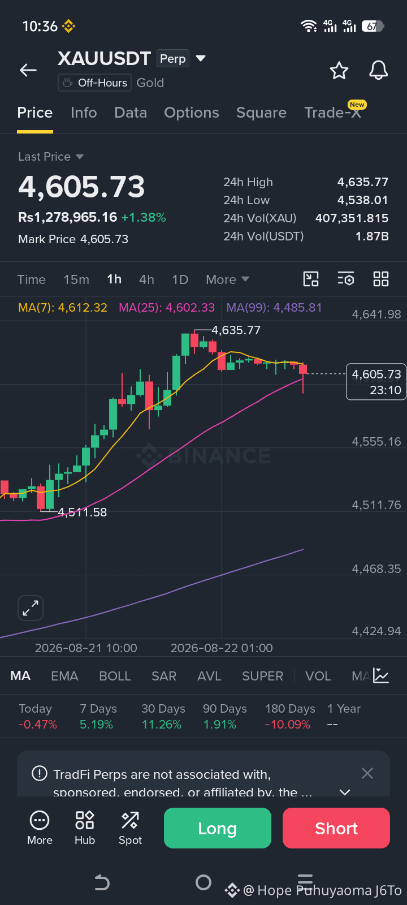This screenshot has width=407, height=905.
Task: Tap the 24h High value 4,635.77
Action: click(x=363, y=182)
